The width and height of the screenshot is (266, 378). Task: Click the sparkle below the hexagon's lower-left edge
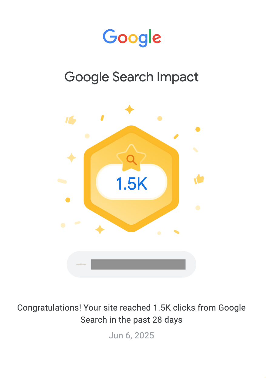(x=100, y=230)
